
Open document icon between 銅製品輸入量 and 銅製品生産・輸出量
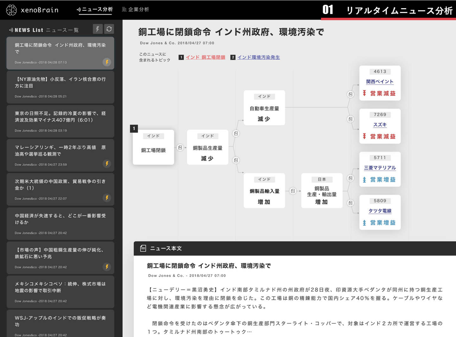click(x=293, y=191)
